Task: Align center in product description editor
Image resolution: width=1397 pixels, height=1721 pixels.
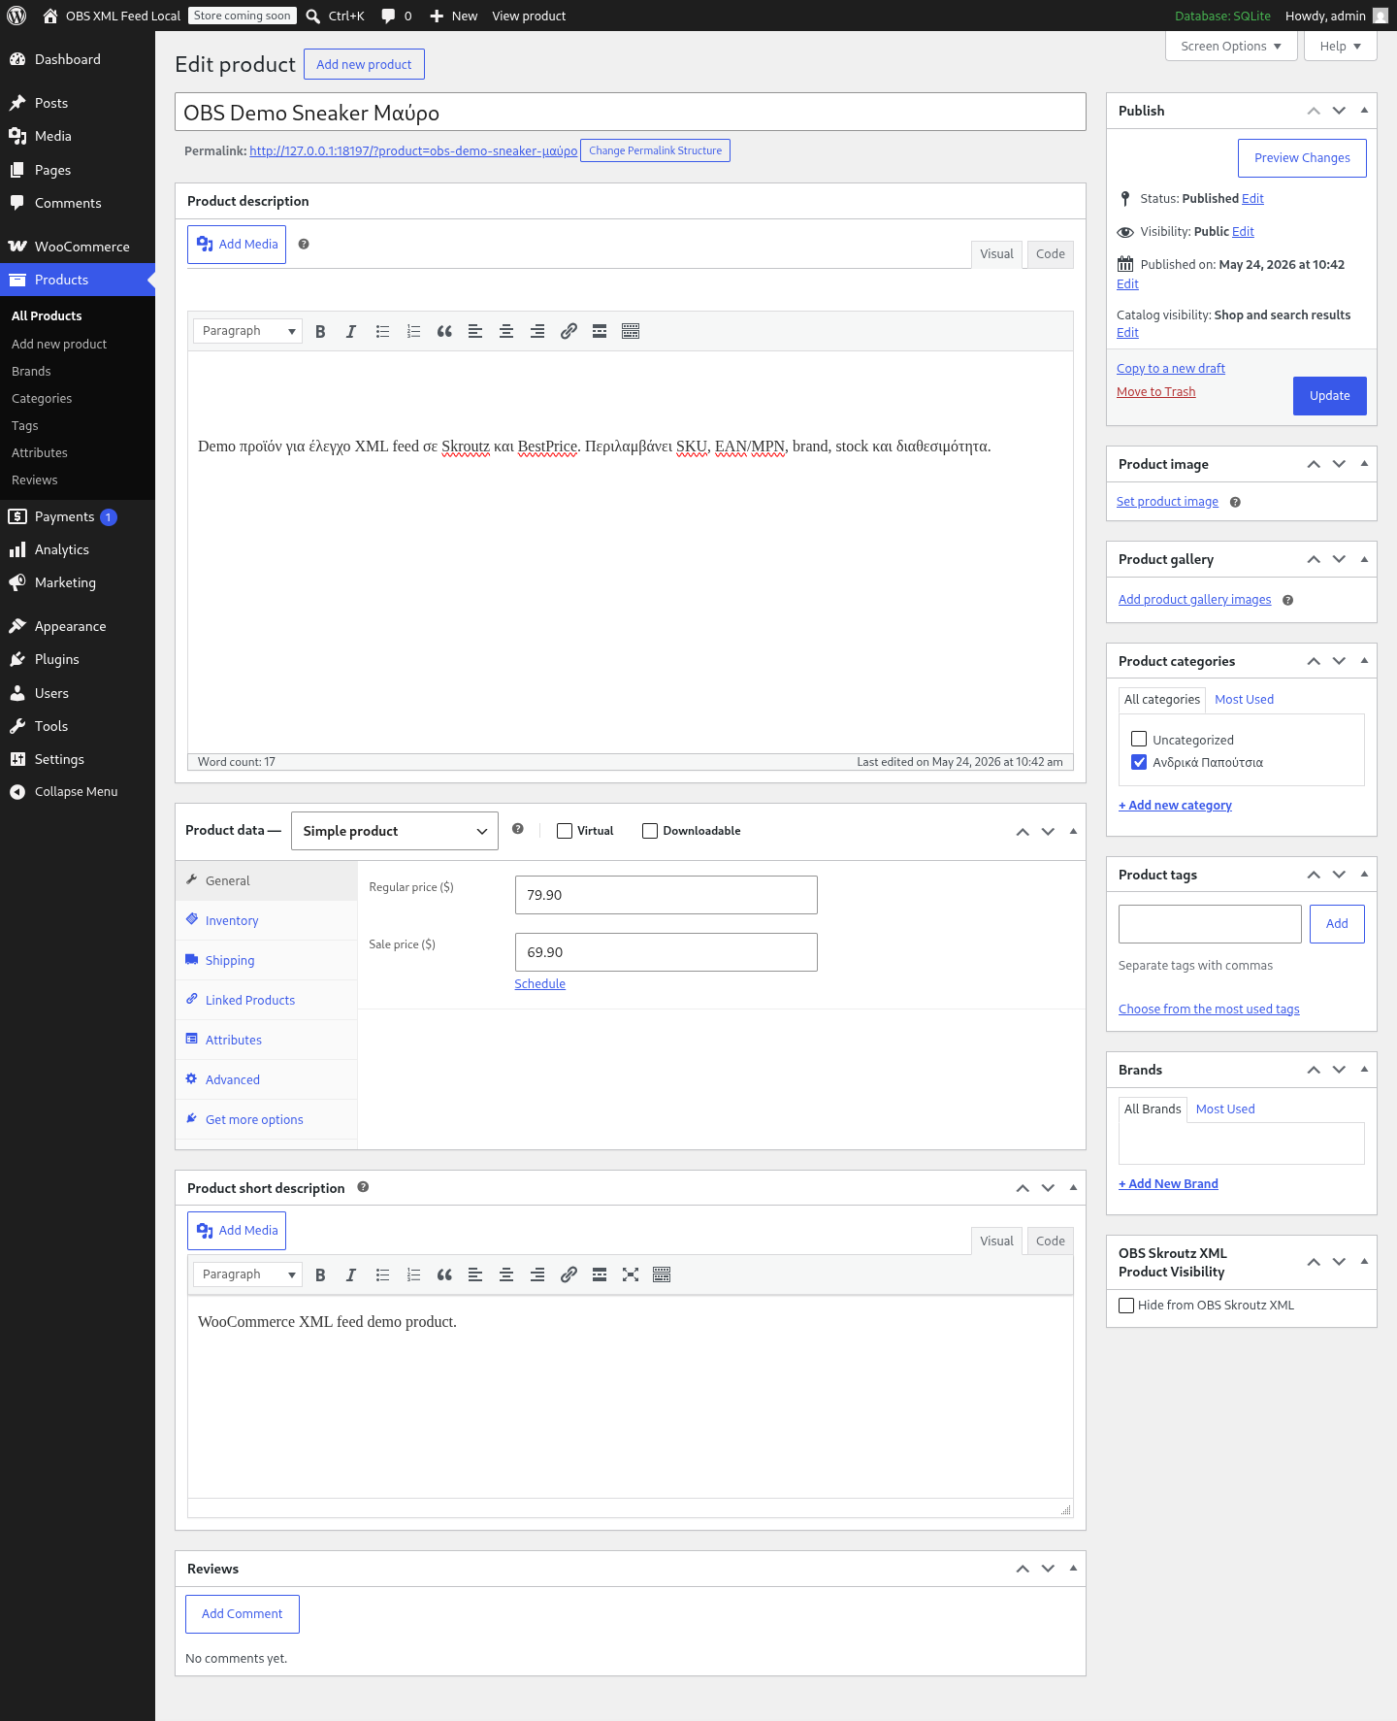Action: point(506,331)
